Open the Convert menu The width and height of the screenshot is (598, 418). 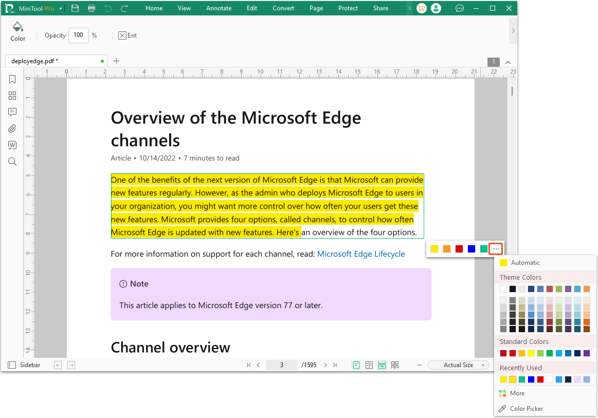click(x=283, y=8)
